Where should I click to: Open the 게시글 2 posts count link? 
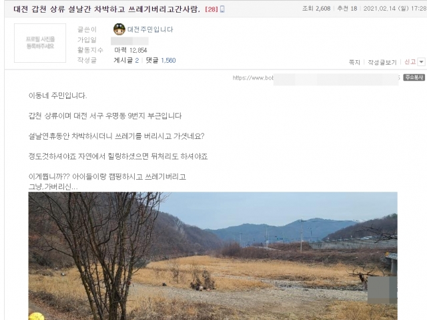[126, 60]
